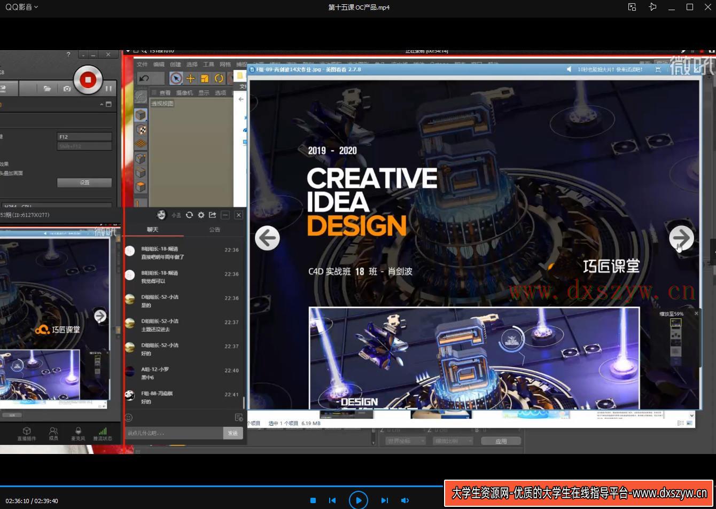Show the next image with the right arrow
Image resolution: width=716 pixels, height=509 pixels.
coord(681,238)
